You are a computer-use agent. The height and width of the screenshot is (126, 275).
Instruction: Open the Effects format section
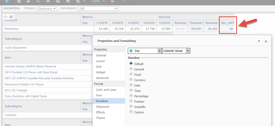100,112
